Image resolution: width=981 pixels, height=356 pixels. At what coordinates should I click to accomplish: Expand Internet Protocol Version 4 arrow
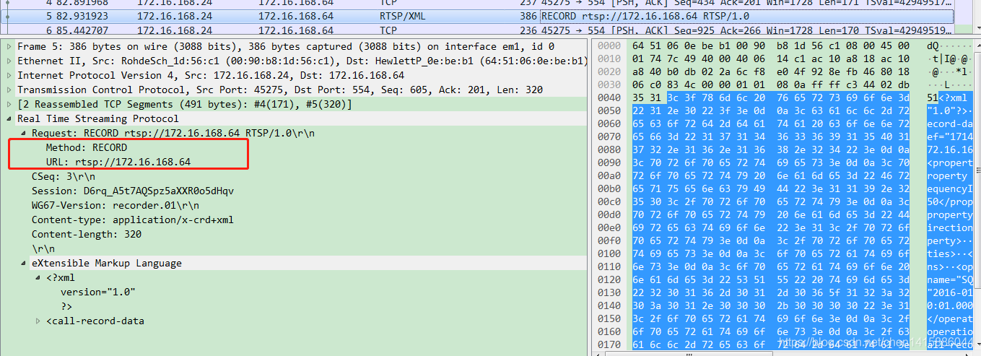point(9,75)
